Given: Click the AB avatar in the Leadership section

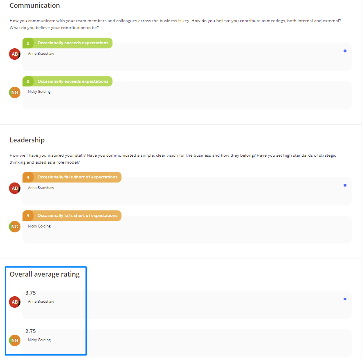Looking at the screenshot, I should 15,188.
